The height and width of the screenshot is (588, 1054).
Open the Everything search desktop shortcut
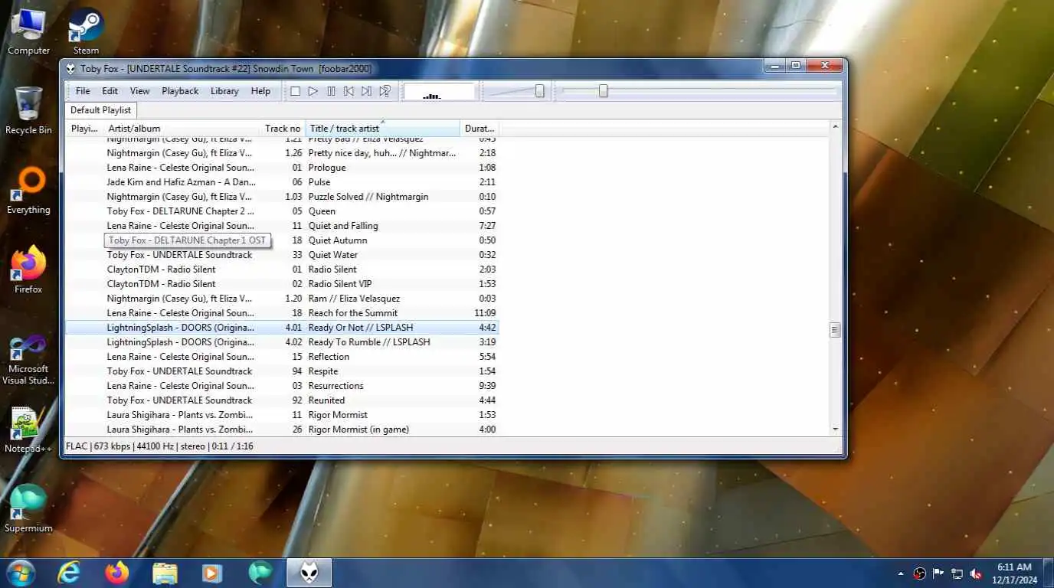[x=28, y=191]
